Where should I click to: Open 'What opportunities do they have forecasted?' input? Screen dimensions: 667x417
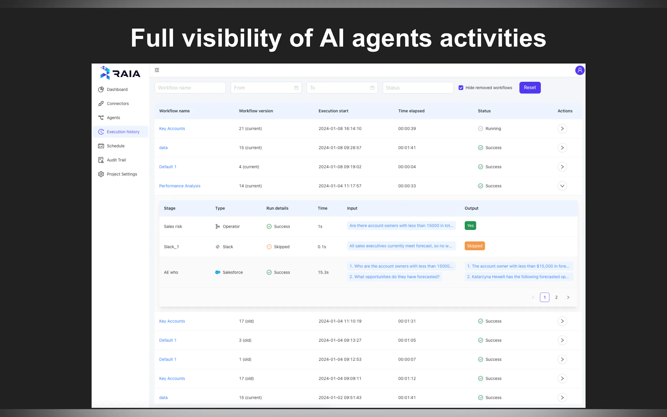pos(394,277)
